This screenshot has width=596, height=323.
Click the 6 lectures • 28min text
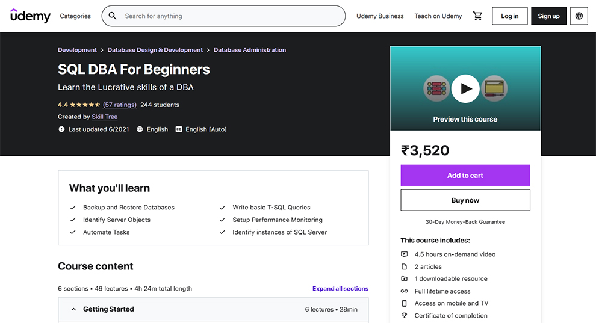(331, 309)
